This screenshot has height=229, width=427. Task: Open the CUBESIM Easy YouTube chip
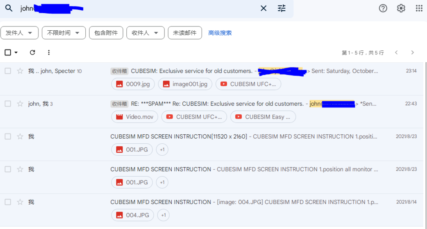[x=263, y=117]
